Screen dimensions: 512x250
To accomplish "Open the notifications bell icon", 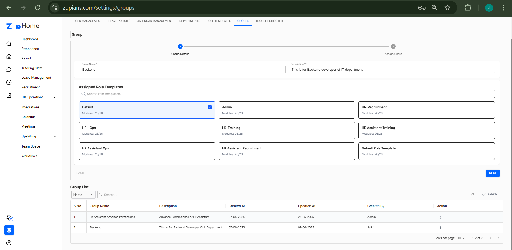I will tap(9, 217).
